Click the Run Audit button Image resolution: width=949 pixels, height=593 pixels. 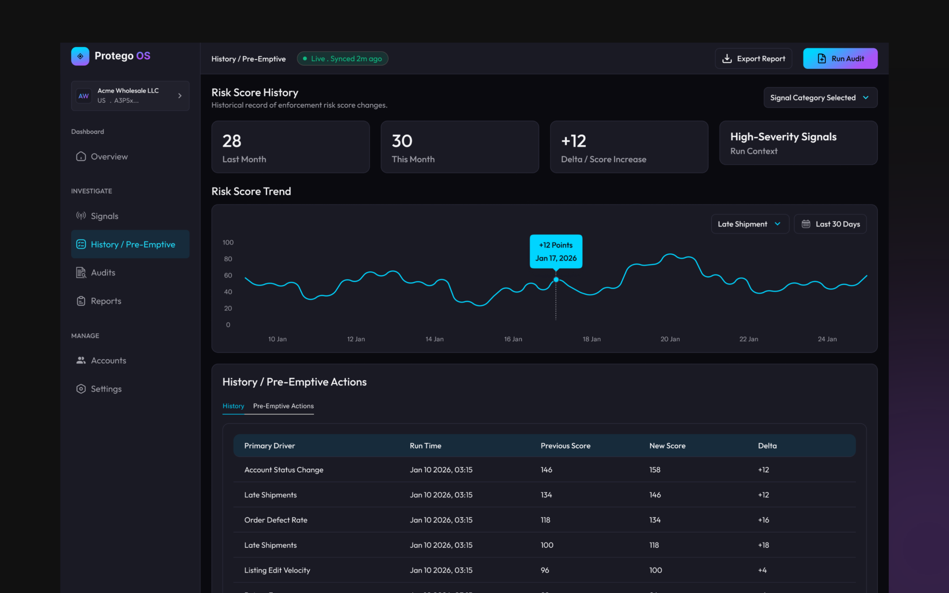840,58
